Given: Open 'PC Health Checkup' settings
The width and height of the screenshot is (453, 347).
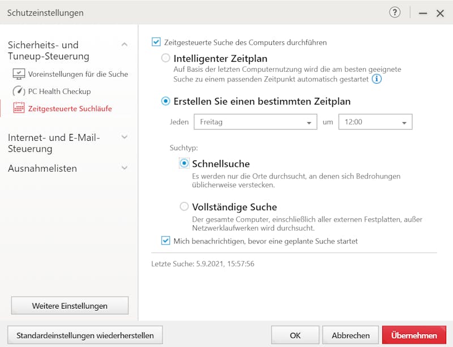Looking at the screenshot, I should pyautogui.click(x=59, y=92).
